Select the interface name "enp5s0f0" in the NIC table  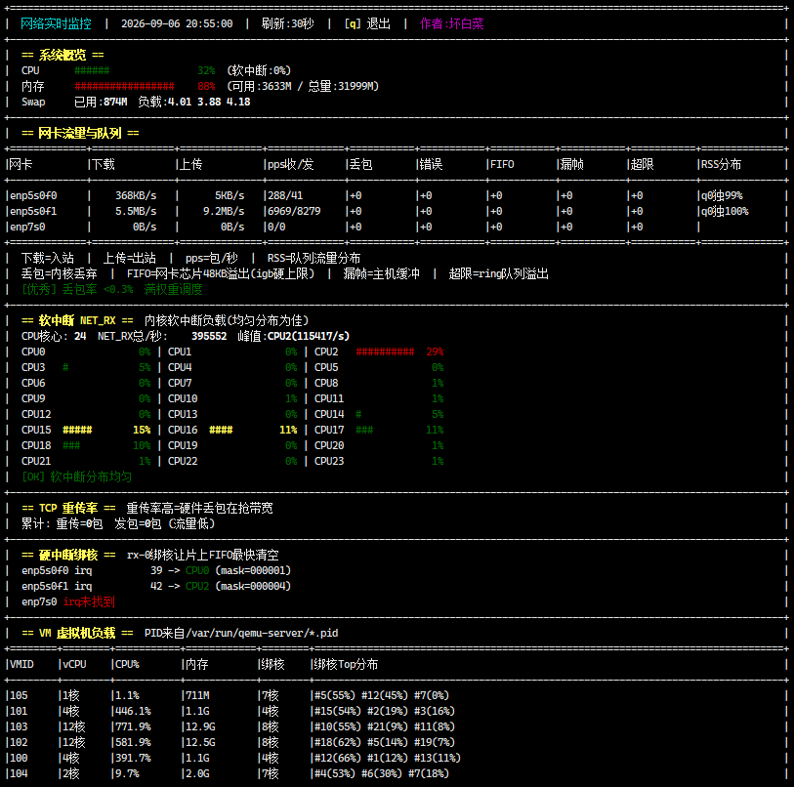(x=33, y=196)
